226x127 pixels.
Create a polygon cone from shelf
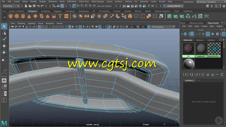click(29, 16)
